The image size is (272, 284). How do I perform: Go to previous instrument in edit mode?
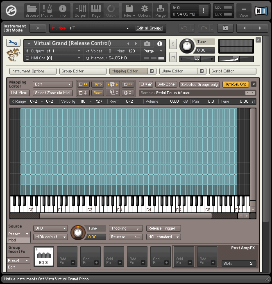point(245,28)
